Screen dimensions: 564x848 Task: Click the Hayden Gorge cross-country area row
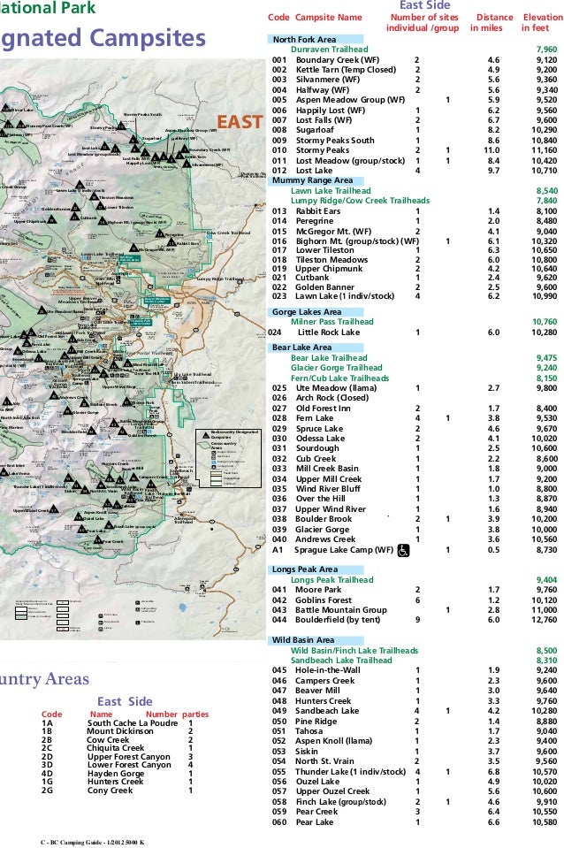click(118, 774)
